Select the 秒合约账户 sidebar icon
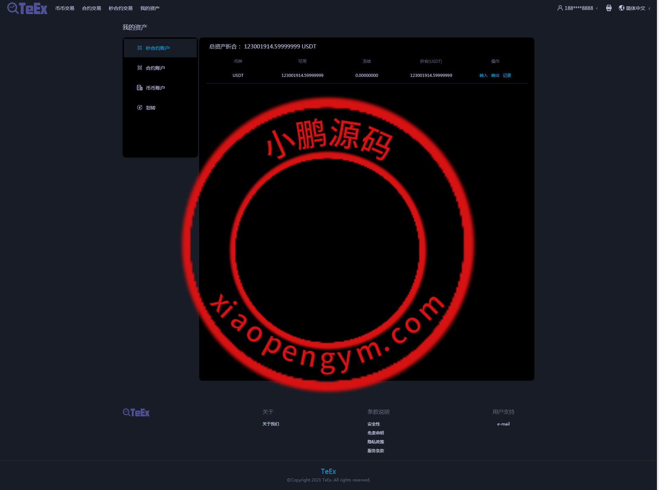This screenshot has height=490, width=659. click(x=140, y=48)
